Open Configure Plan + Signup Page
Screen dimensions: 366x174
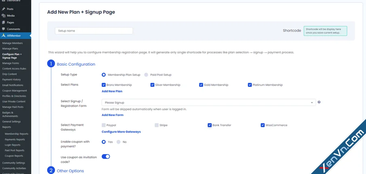(12, 56)
